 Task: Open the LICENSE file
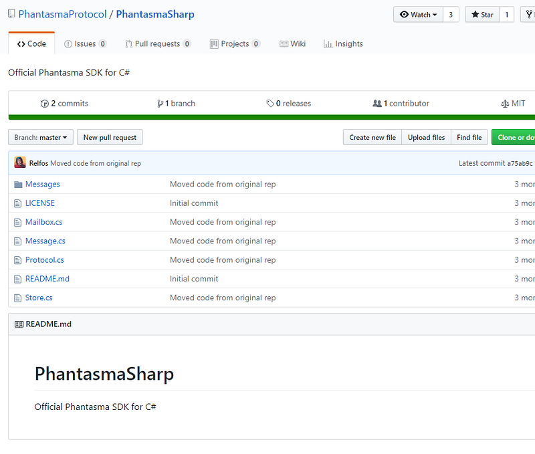click(x=40, y=203)
